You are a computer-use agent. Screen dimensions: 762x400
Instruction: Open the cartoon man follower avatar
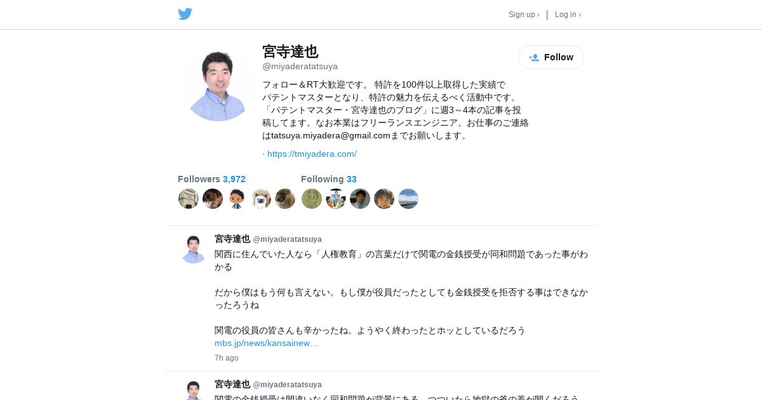237,199
